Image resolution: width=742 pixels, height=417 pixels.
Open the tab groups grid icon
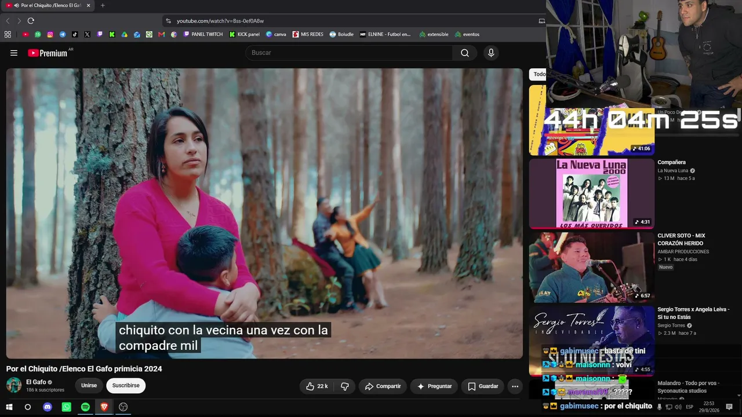[x=8, y=34]
